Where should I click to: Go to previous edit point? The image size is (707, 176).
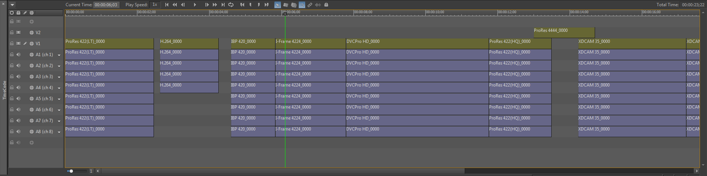coord(242,5)
